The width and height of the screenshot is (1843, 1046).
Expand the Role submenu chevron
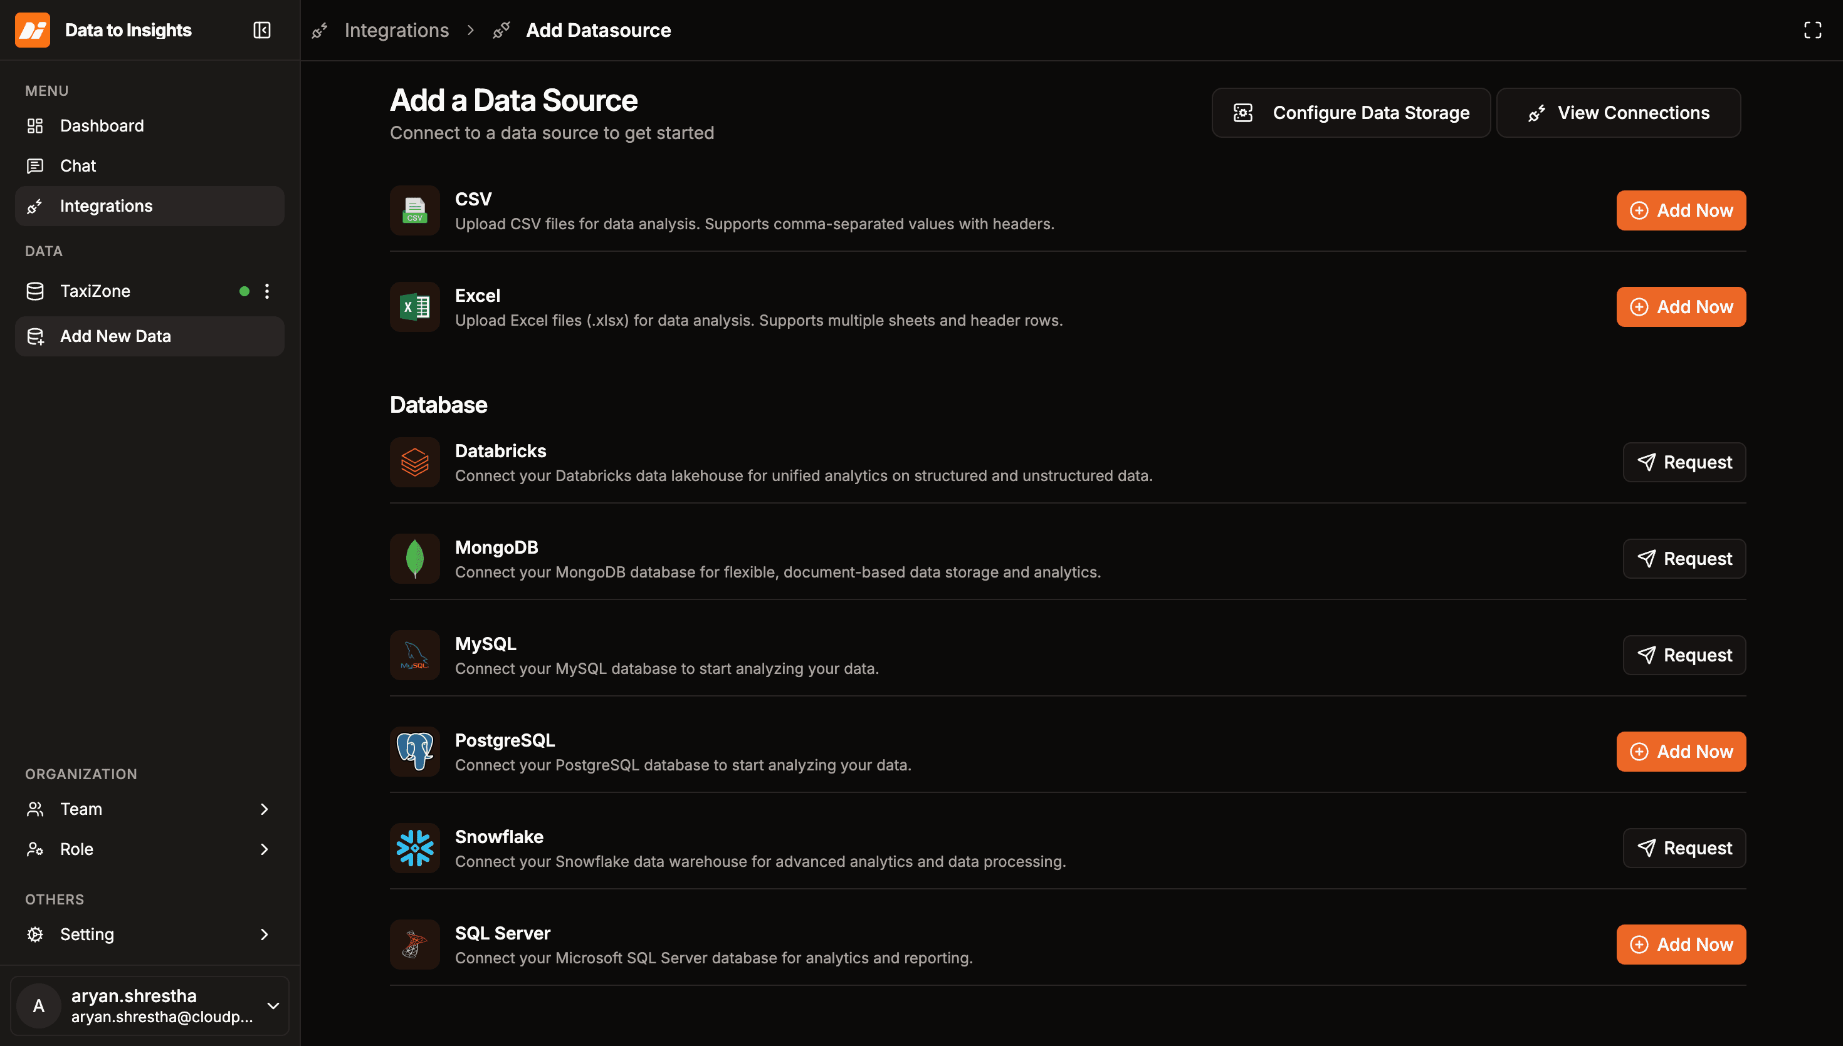(264, 849)
